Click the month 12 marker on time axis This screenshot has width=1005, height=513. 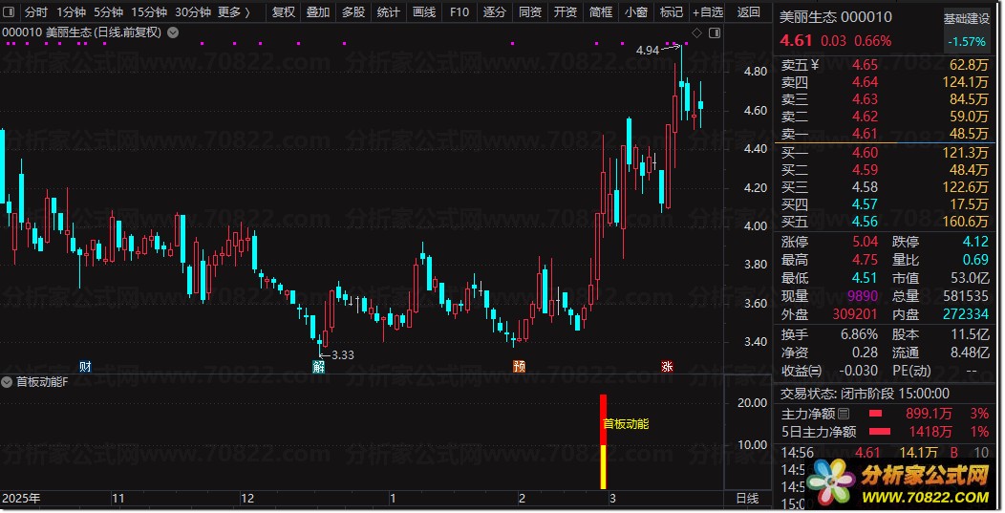(247, 499)
